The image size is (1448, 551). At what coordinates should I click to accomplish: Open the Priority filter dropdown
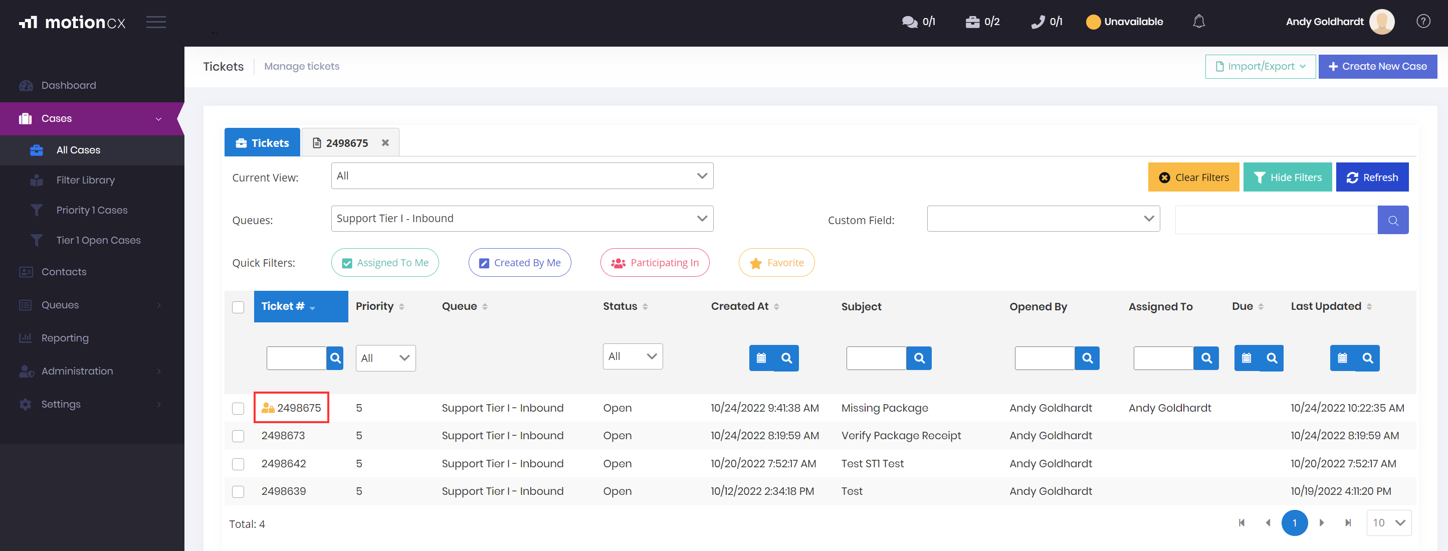[385, 358]
